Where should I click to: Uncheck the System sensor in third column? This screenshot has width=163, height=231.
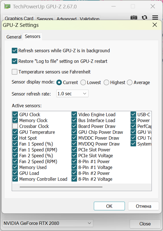(x=133, y=144)
